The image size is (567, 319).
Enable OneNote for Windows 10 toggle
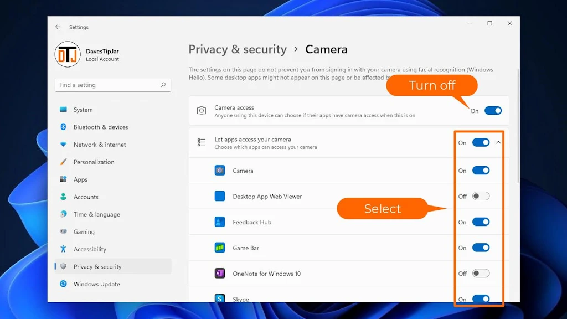pos(481,274)
